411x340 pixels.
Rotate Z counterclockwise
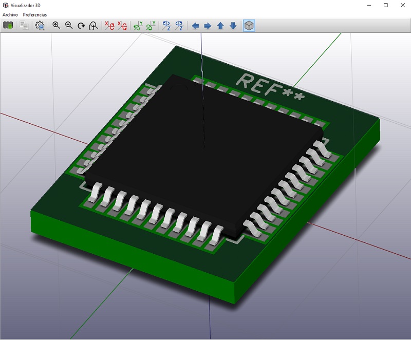point(179,26)
